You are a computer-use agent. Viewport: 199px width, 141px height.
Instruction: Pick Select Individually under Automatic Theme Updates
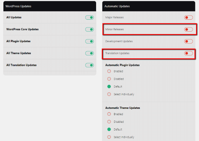[109, 137]
